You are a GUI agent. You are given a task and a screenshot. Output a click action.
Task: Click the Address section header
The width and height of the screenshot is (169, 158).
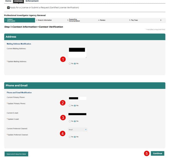85,37
